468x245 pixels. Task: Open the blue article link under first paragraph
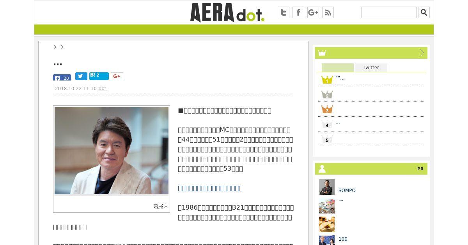pos(210,188)
